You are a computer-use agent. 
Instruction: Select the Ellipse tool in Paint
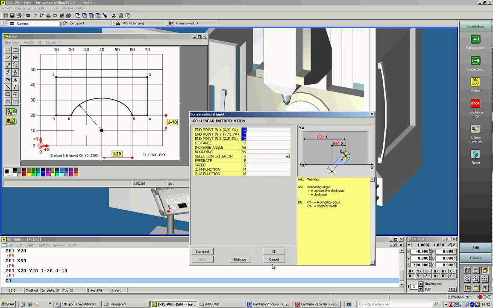click(8, 101)
